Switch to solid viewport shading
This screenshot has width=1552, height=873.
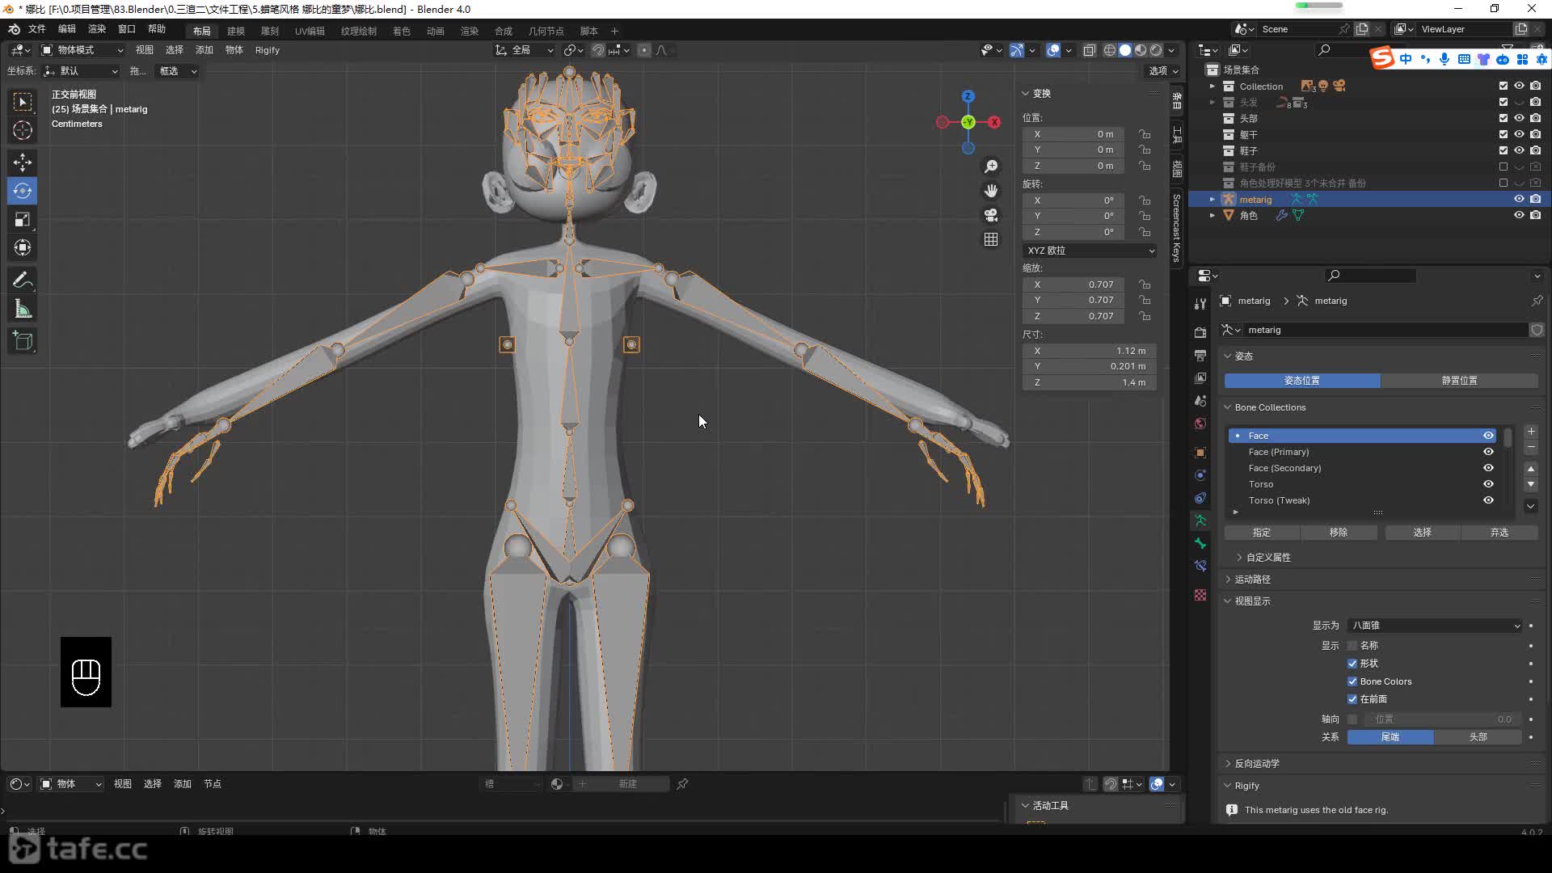click(1125, 50)
